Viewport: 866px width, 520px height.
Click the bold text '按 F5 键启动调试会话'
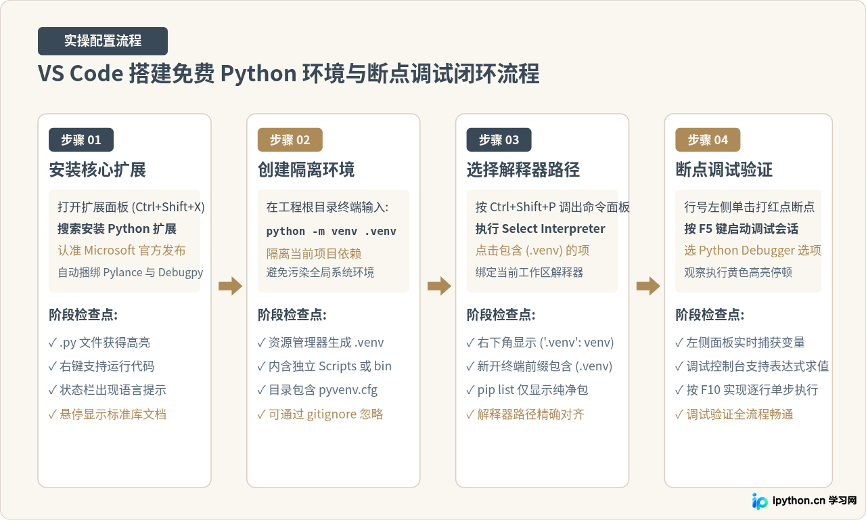pyautogui.click(x=742, y=229)
